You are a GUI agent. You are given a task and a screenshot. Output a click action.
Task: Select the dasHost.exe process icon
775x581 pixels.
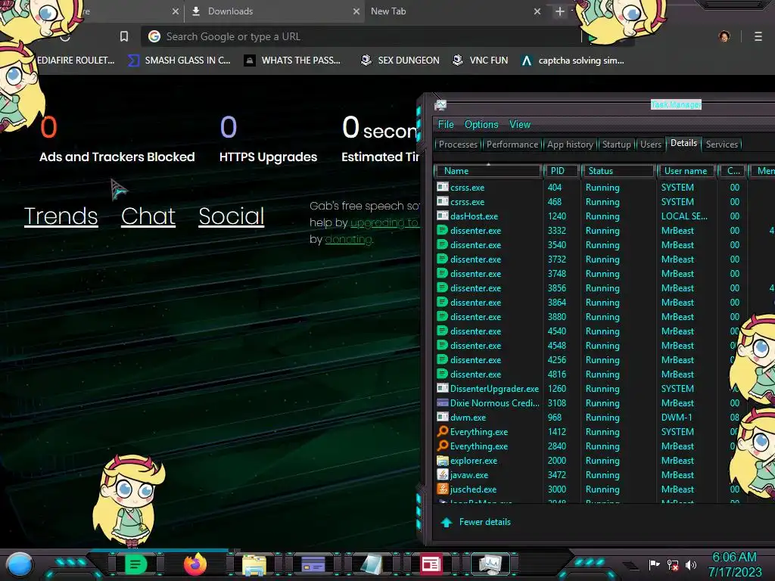coord(442,216)
